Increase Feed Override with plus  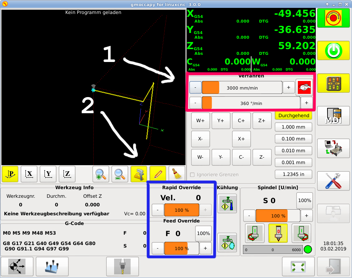coord(205,248)
